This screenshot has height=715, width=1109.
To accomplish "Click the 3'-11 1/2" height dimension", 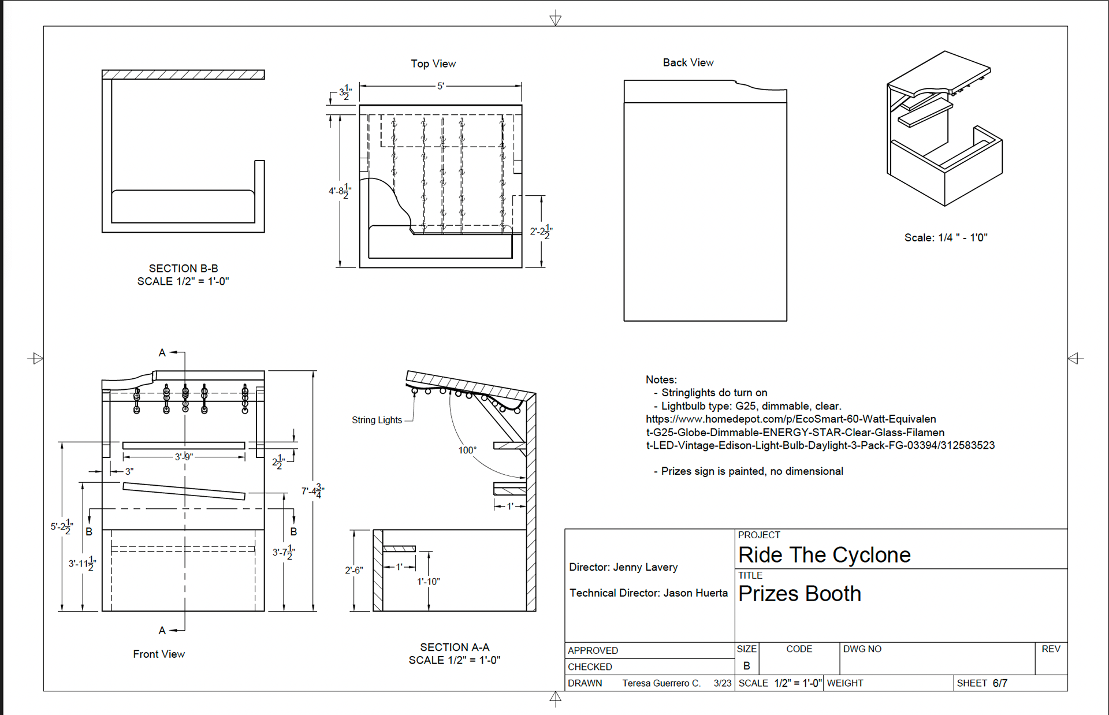I will coord(82,564).
